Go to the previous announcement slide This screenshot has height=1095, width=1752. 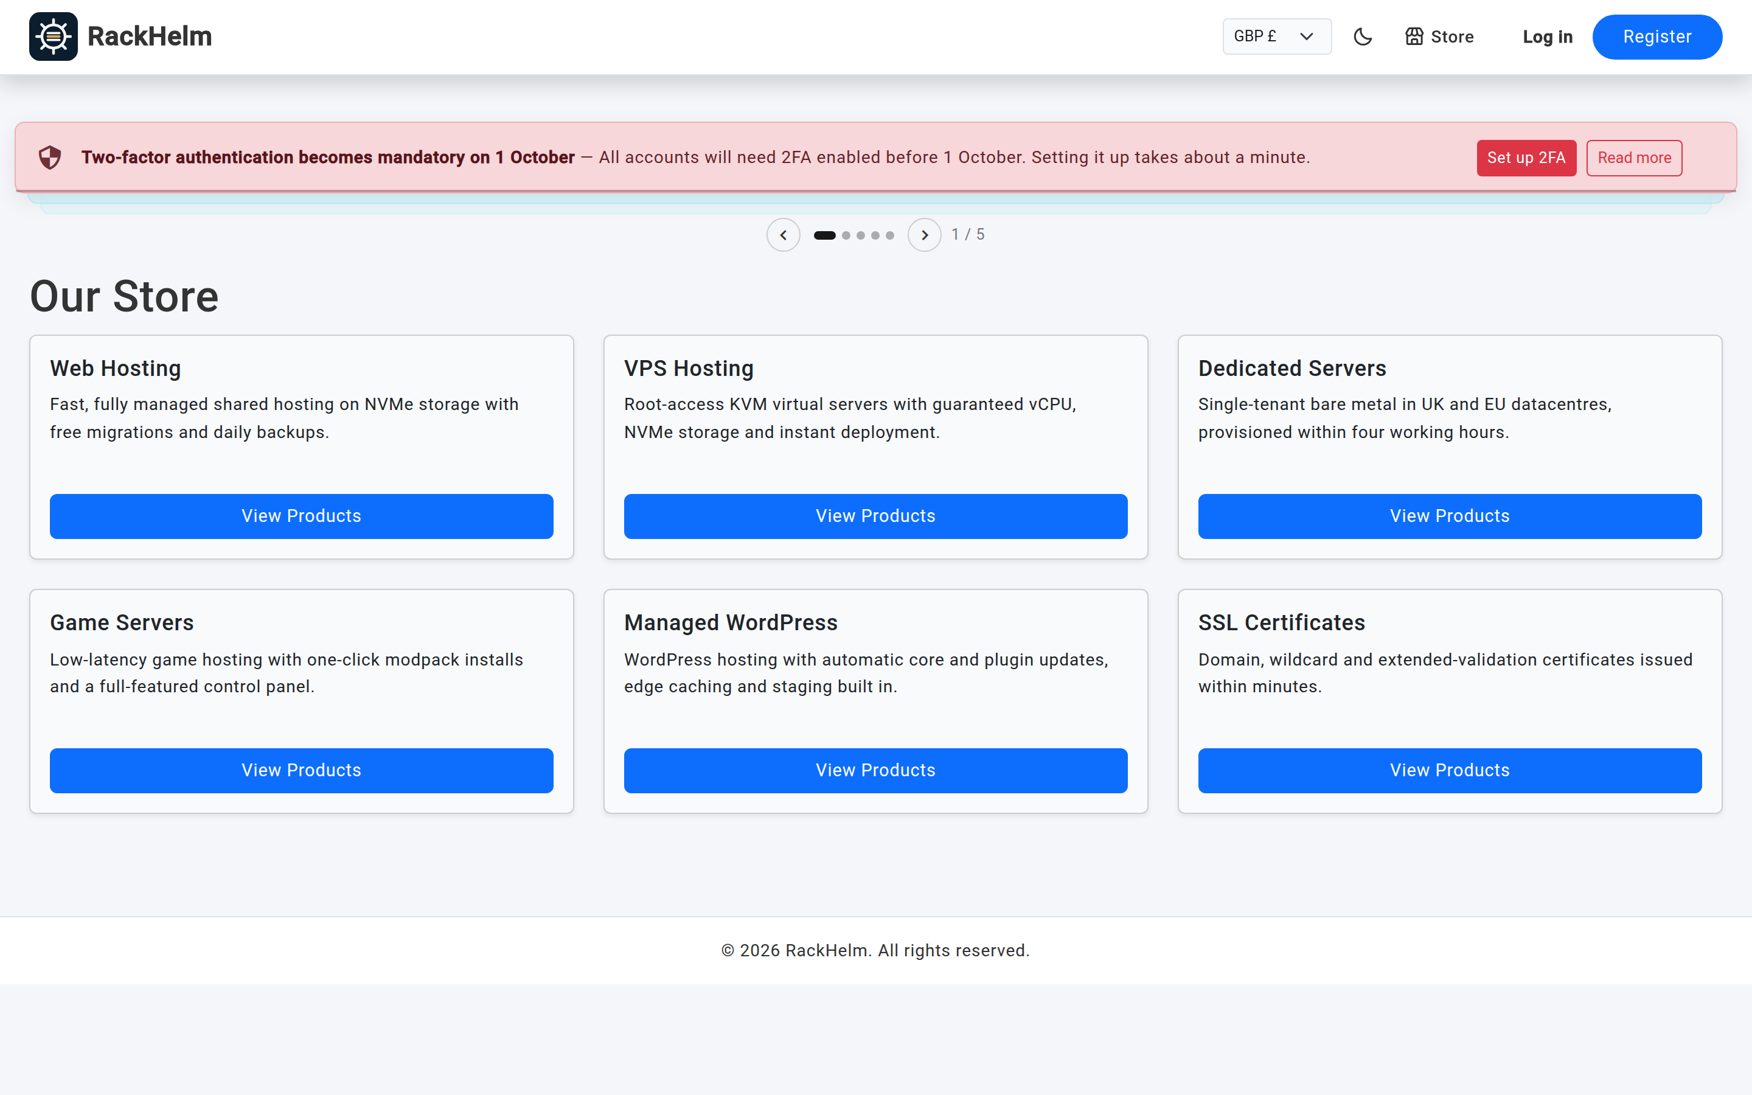(784, 235)
